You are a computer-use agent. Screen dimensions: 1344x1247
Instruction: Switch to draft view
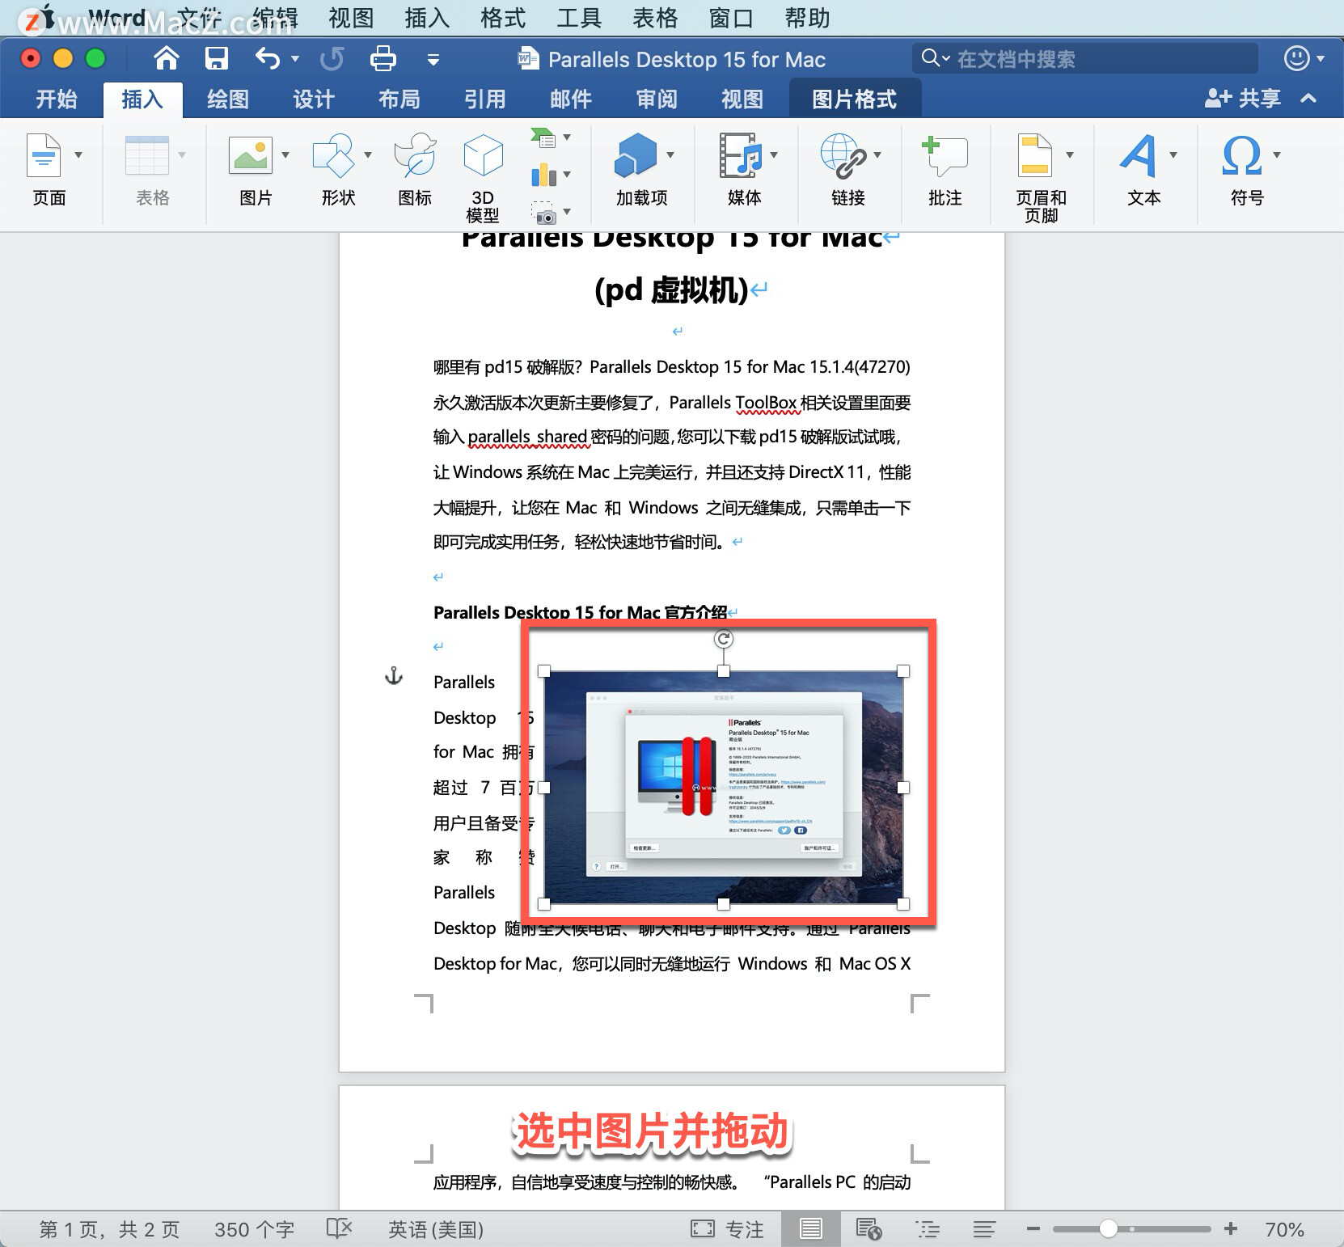point(984,1229)
